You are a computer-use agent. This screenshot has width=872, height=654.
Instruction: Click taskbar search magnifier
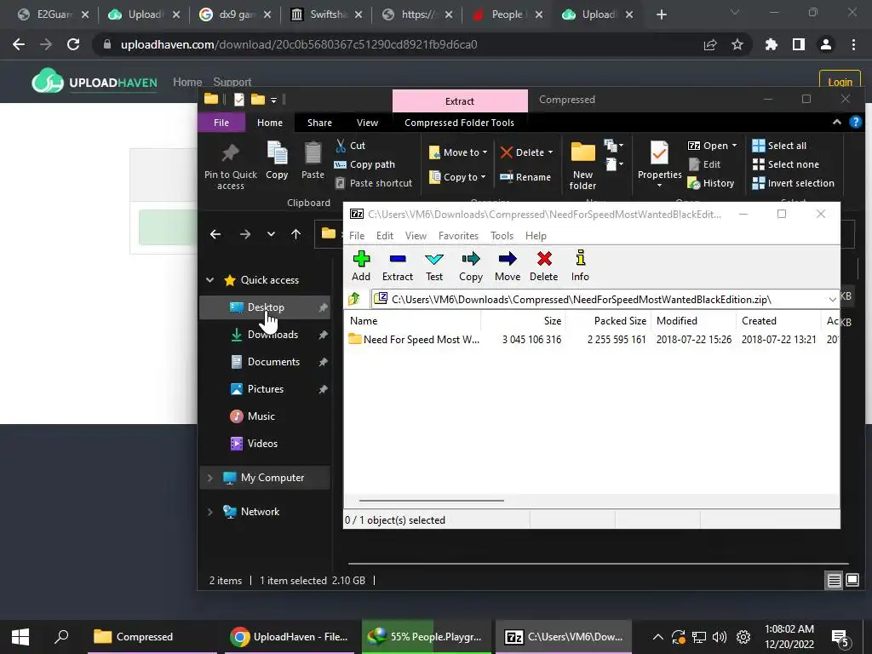click(61, 637)
